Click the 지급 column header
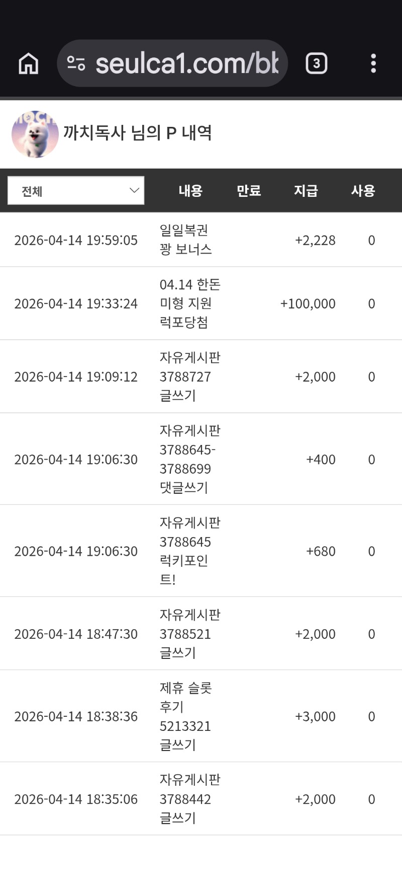The width and height of the screenshot is (402, 895). point(306,191)
